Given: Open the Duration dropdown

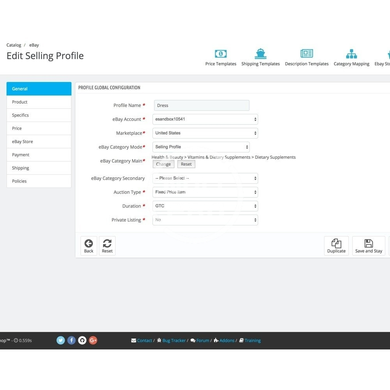Looking at the screenshot, I should click(205, 206).
